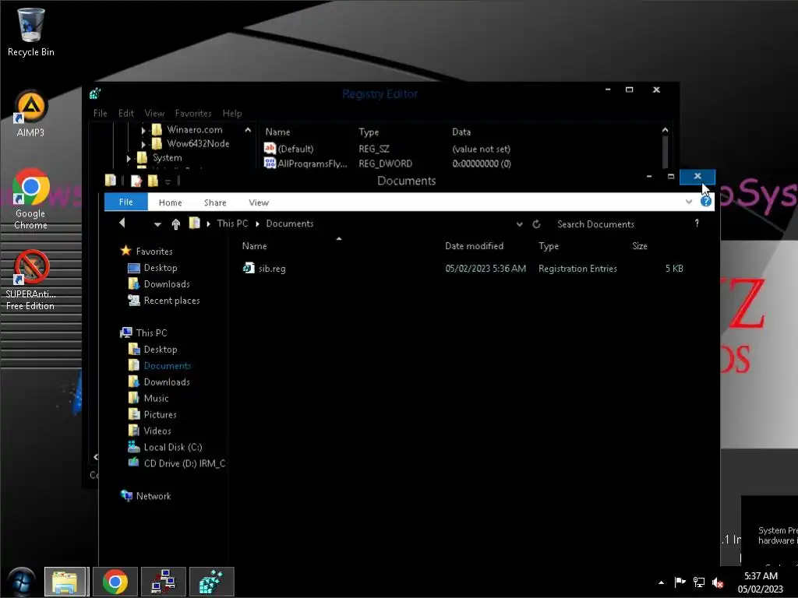Select Desktop under Favorites
The width and height of the screenshot is (798, 598).
(x=161, y=268)
